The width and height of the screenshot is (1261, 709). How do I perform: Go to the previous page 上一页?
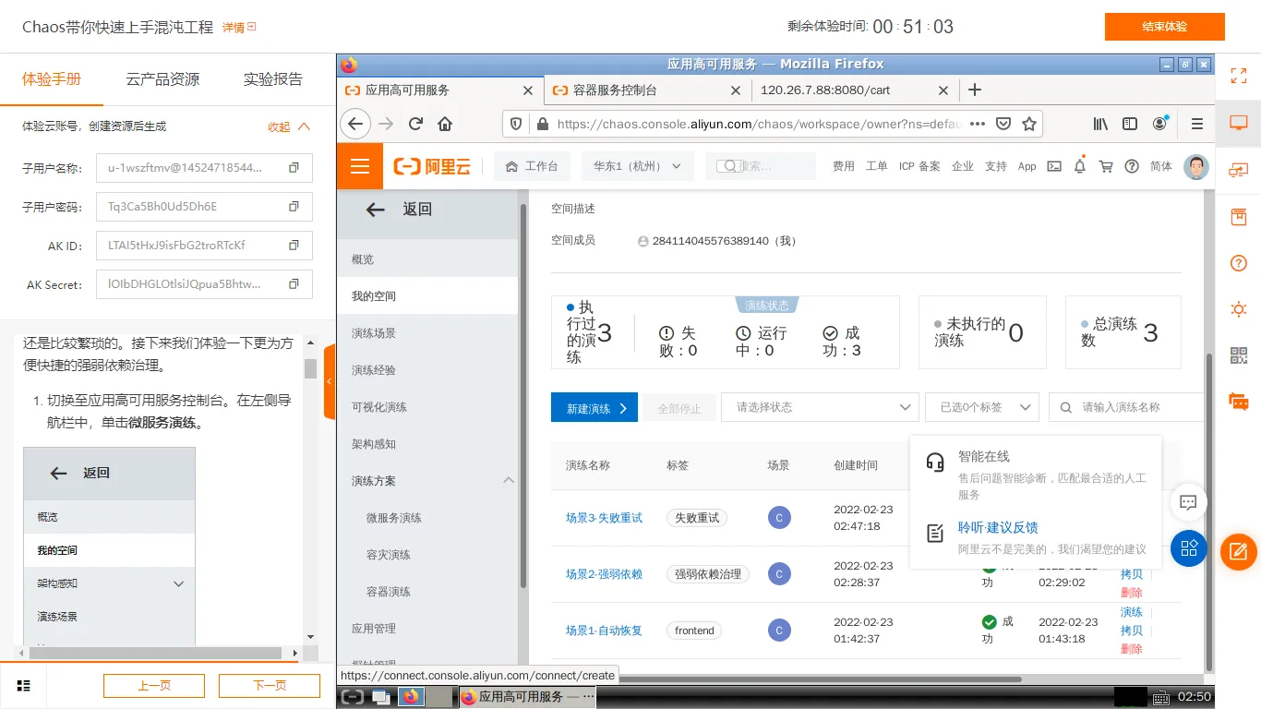[x=154, y=686]
